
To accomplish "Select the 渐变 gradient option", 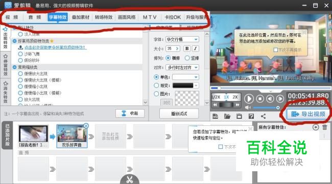I will click(x=156, y=85).
